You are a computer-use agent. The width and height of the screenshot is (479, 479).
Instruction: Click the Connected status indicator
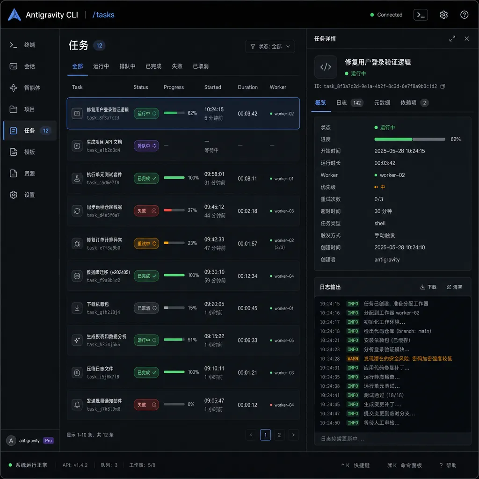coord(386,15)
